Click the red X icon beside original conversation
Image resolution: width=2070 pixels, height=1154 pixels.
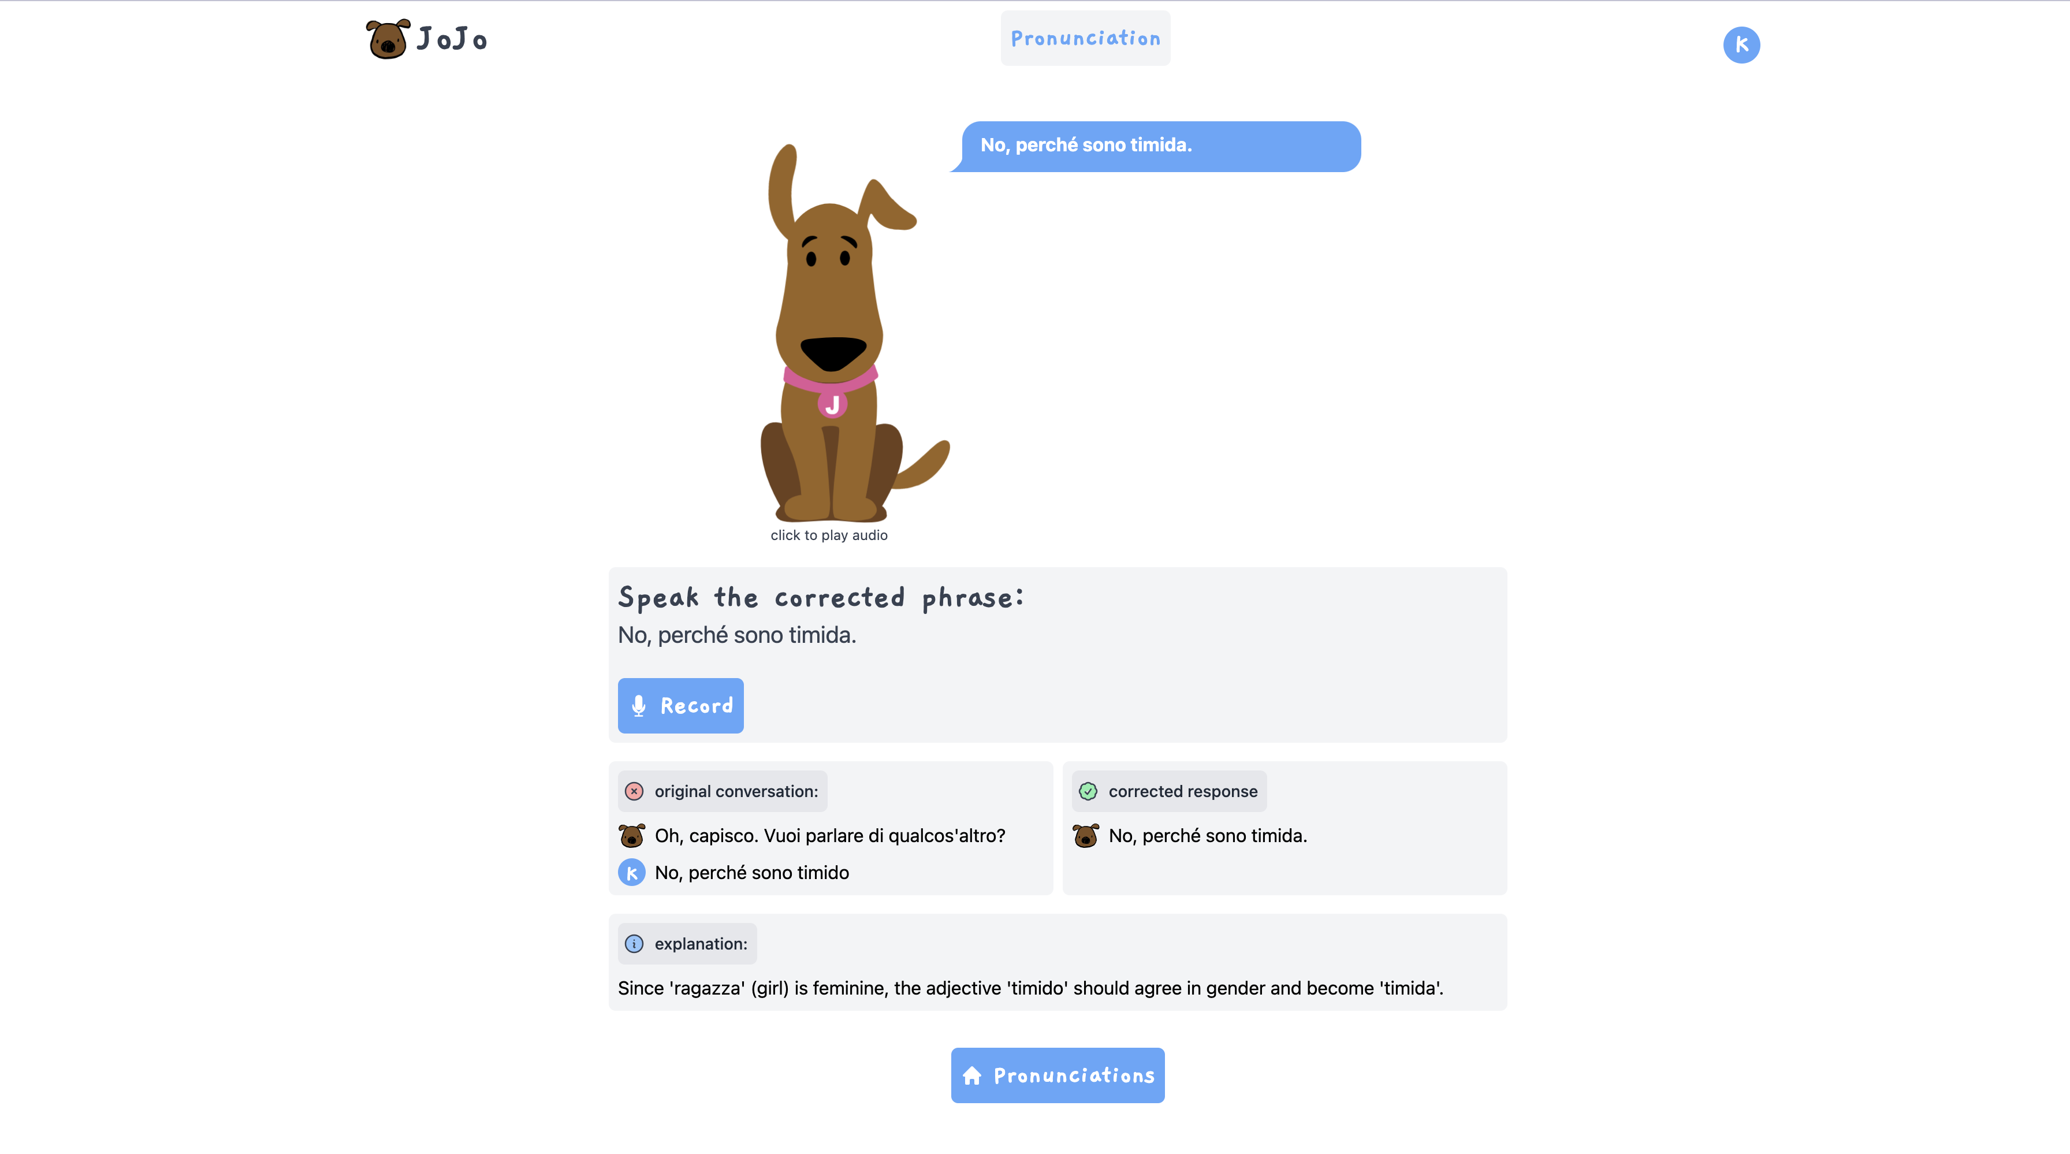[634, 791]
